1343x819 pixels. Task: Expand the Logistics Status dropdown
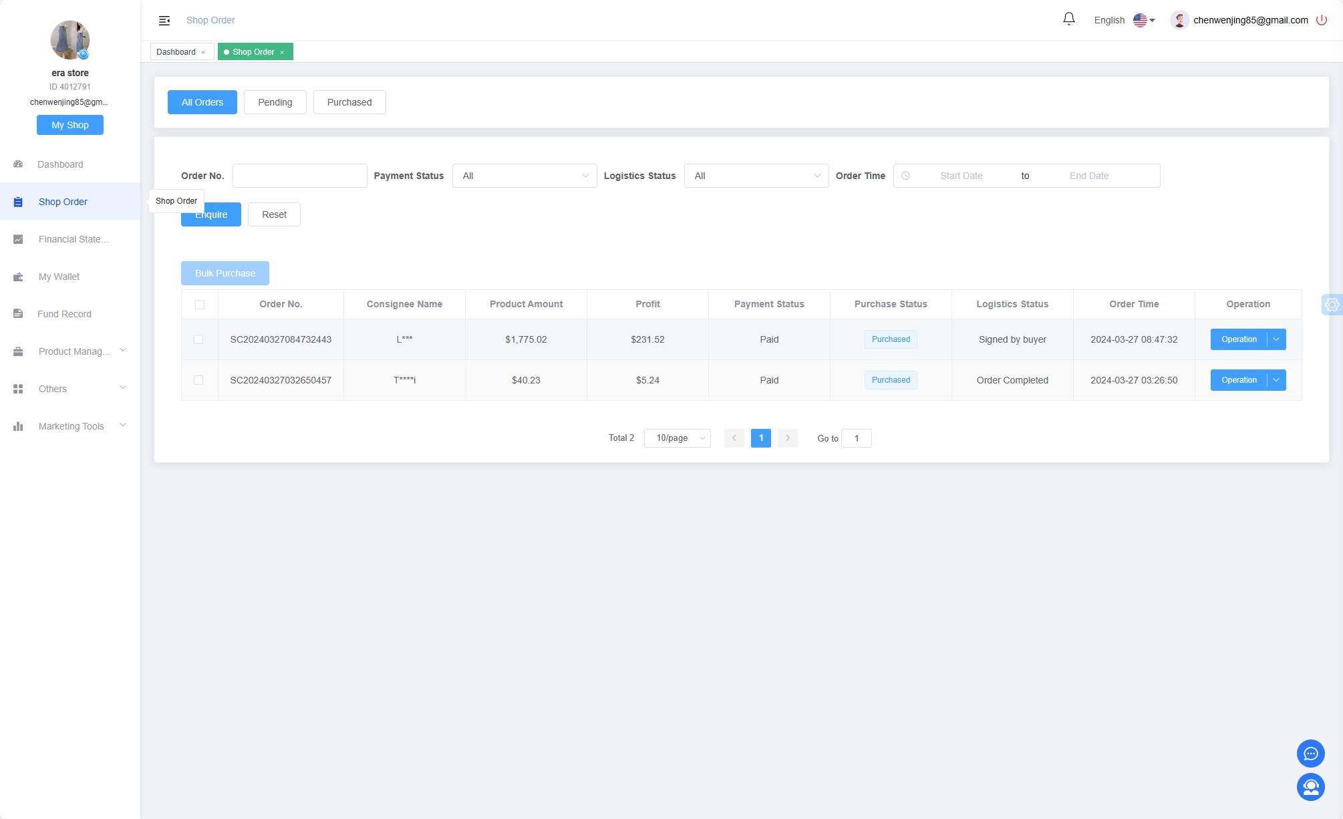click(756, 176)
